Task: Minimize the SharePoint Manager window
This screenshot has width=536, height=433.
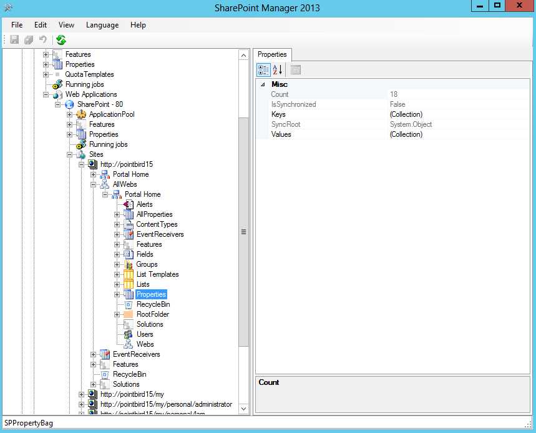Action: [x=480, y=6]
